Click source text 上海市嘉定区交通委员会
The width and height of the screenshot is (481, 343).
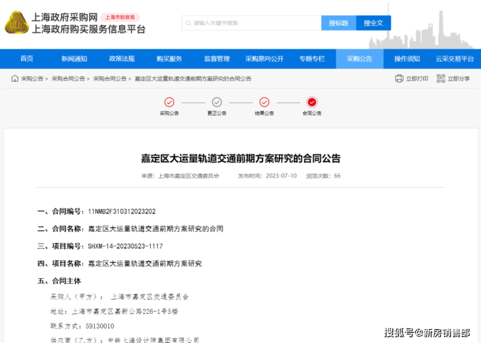[x=188, y=176]
